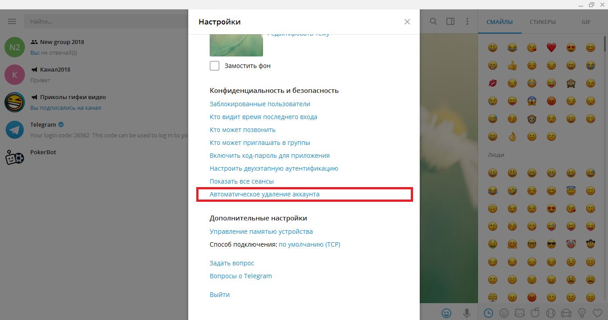The height and width of the screenshot is (320, 608).
Task: Switch to the СТИКЕРЫ tab
Action: click(543, 22)
